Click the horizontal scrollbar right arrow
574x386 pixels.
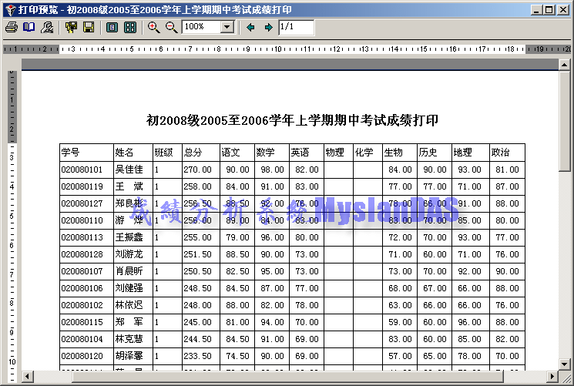point(552,376)
